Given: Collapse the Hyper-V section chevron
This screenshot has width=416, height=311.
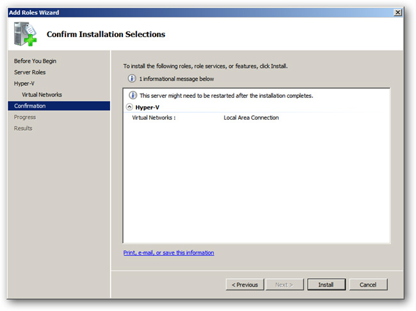Looking at the screenshot, I should (x=129, y=107).
